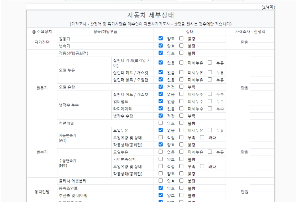Mark 자동변속기 작동상태(공회전) as 불량
The image size is (296, 203).
[181, 145]
